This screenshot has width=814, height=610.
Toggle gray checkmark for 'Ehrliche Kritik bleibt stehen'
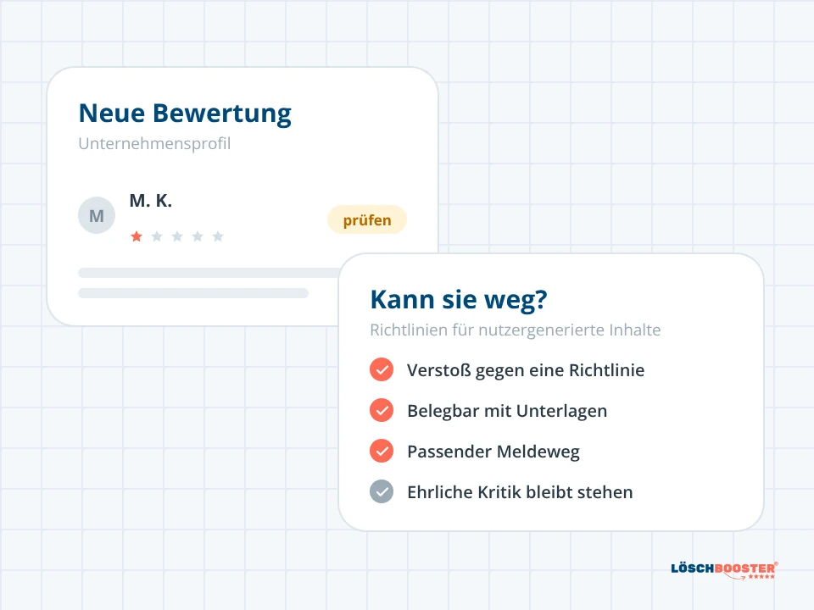click(x=382, y=491)
